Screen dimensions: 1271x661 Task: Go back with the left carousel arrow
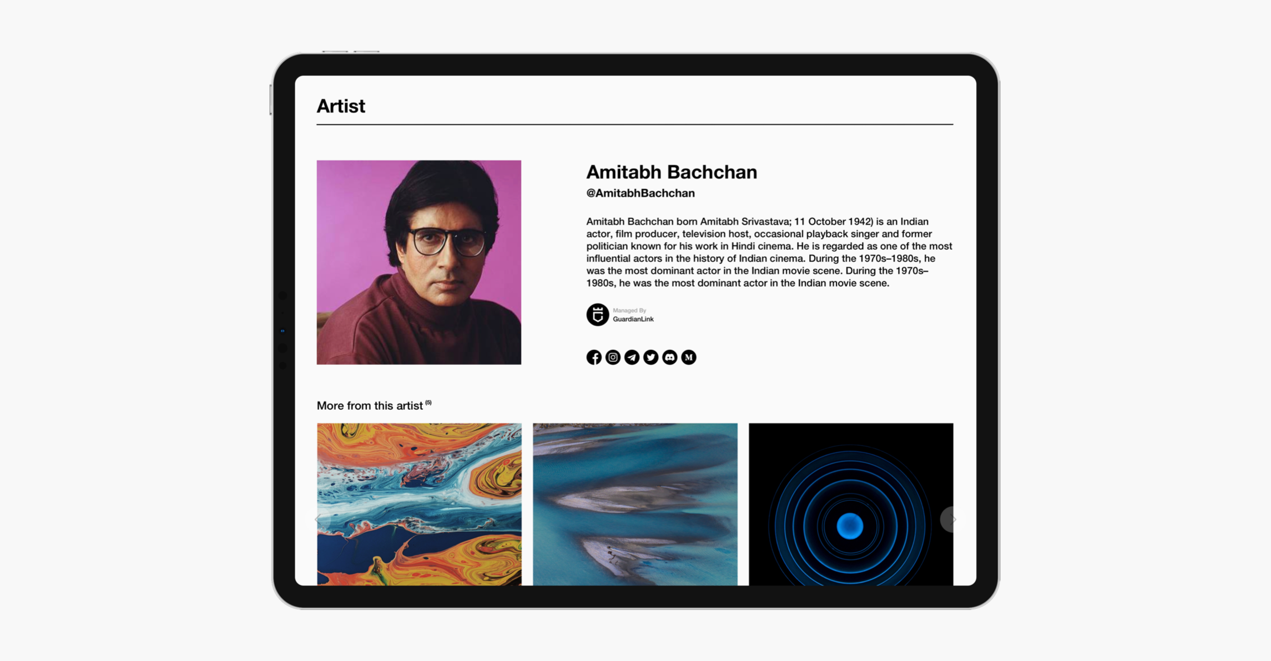[319, 520]
